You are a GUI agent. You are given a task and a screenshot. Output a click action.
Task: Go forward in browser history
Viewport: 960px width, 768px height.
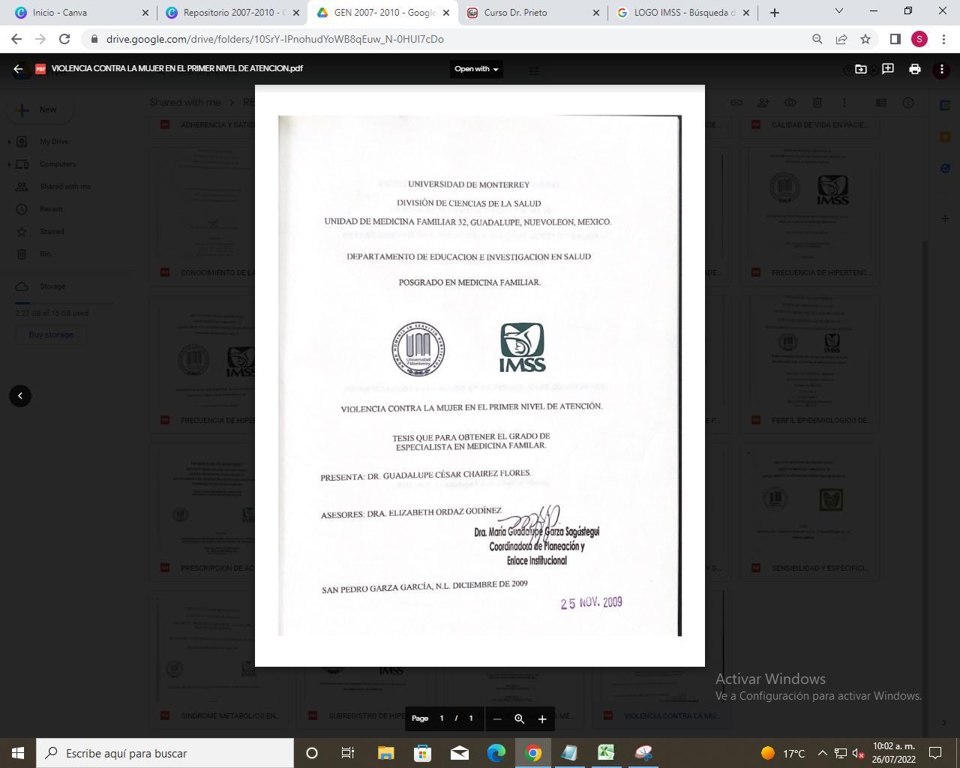click(40, 39)
